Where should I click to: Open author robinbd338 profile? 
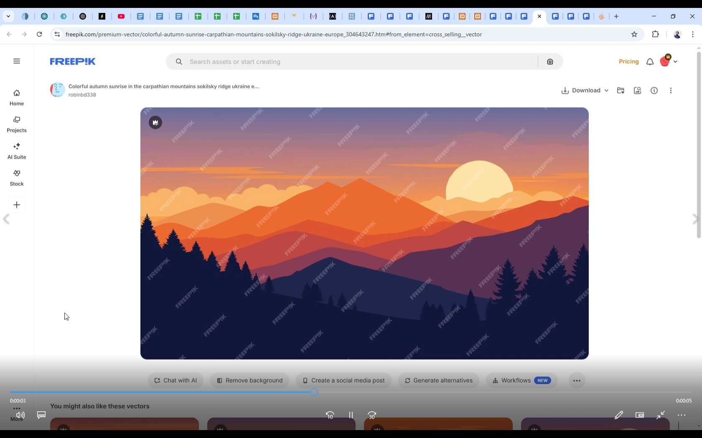(82, 95)
